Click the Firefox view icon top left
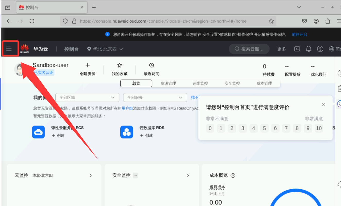Image resolution: width=341 pixels, height=206 pixels. point(8,7)
